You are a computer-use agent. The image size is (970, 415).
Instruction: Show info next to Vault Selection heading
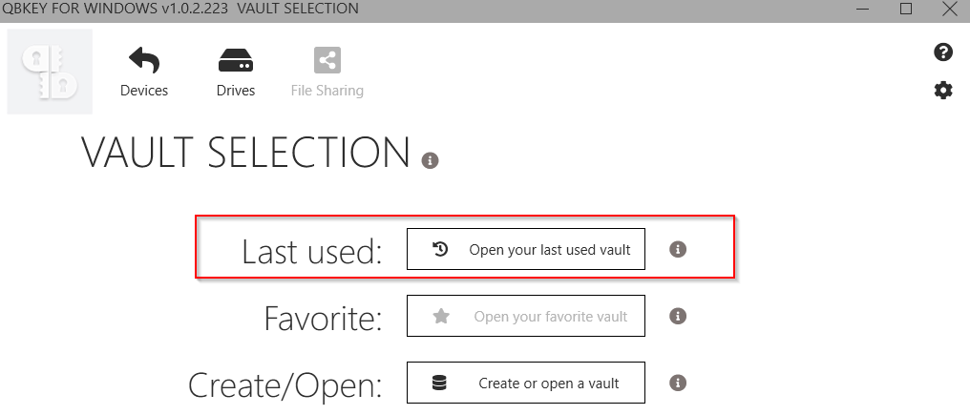click(x=430, y=161)
